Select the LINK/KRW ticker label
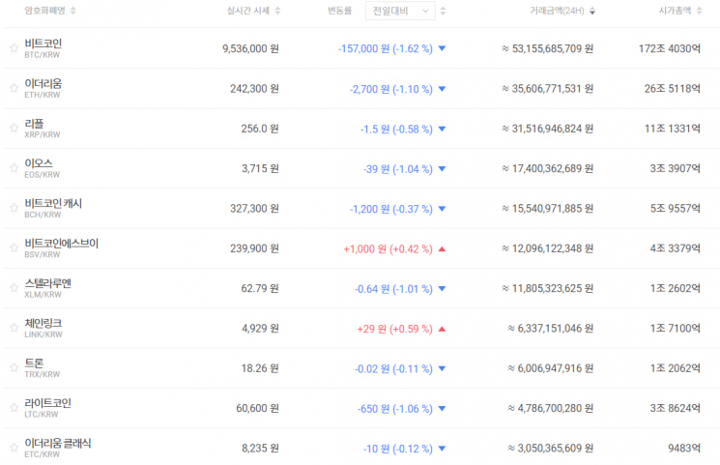 43,334
